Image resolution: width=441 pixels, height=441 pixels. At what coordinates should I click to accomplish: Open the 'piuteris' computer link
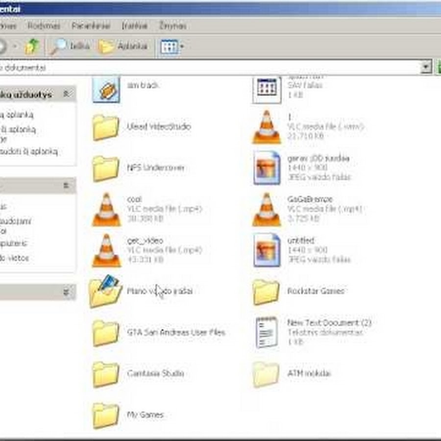point(14,243)
